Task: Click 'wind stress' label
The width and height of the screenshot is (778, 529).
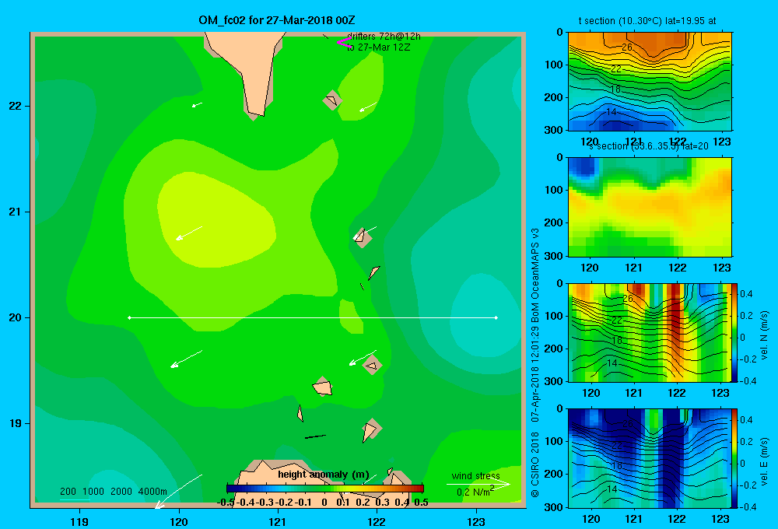Action: (x=476, y=475)
